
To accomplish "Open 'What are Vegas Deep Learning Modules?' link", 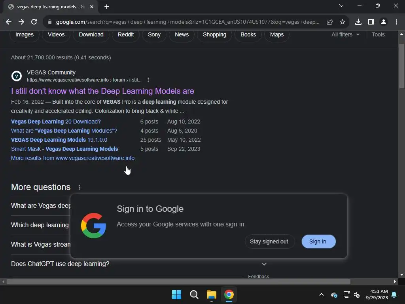I will point(64,131).
